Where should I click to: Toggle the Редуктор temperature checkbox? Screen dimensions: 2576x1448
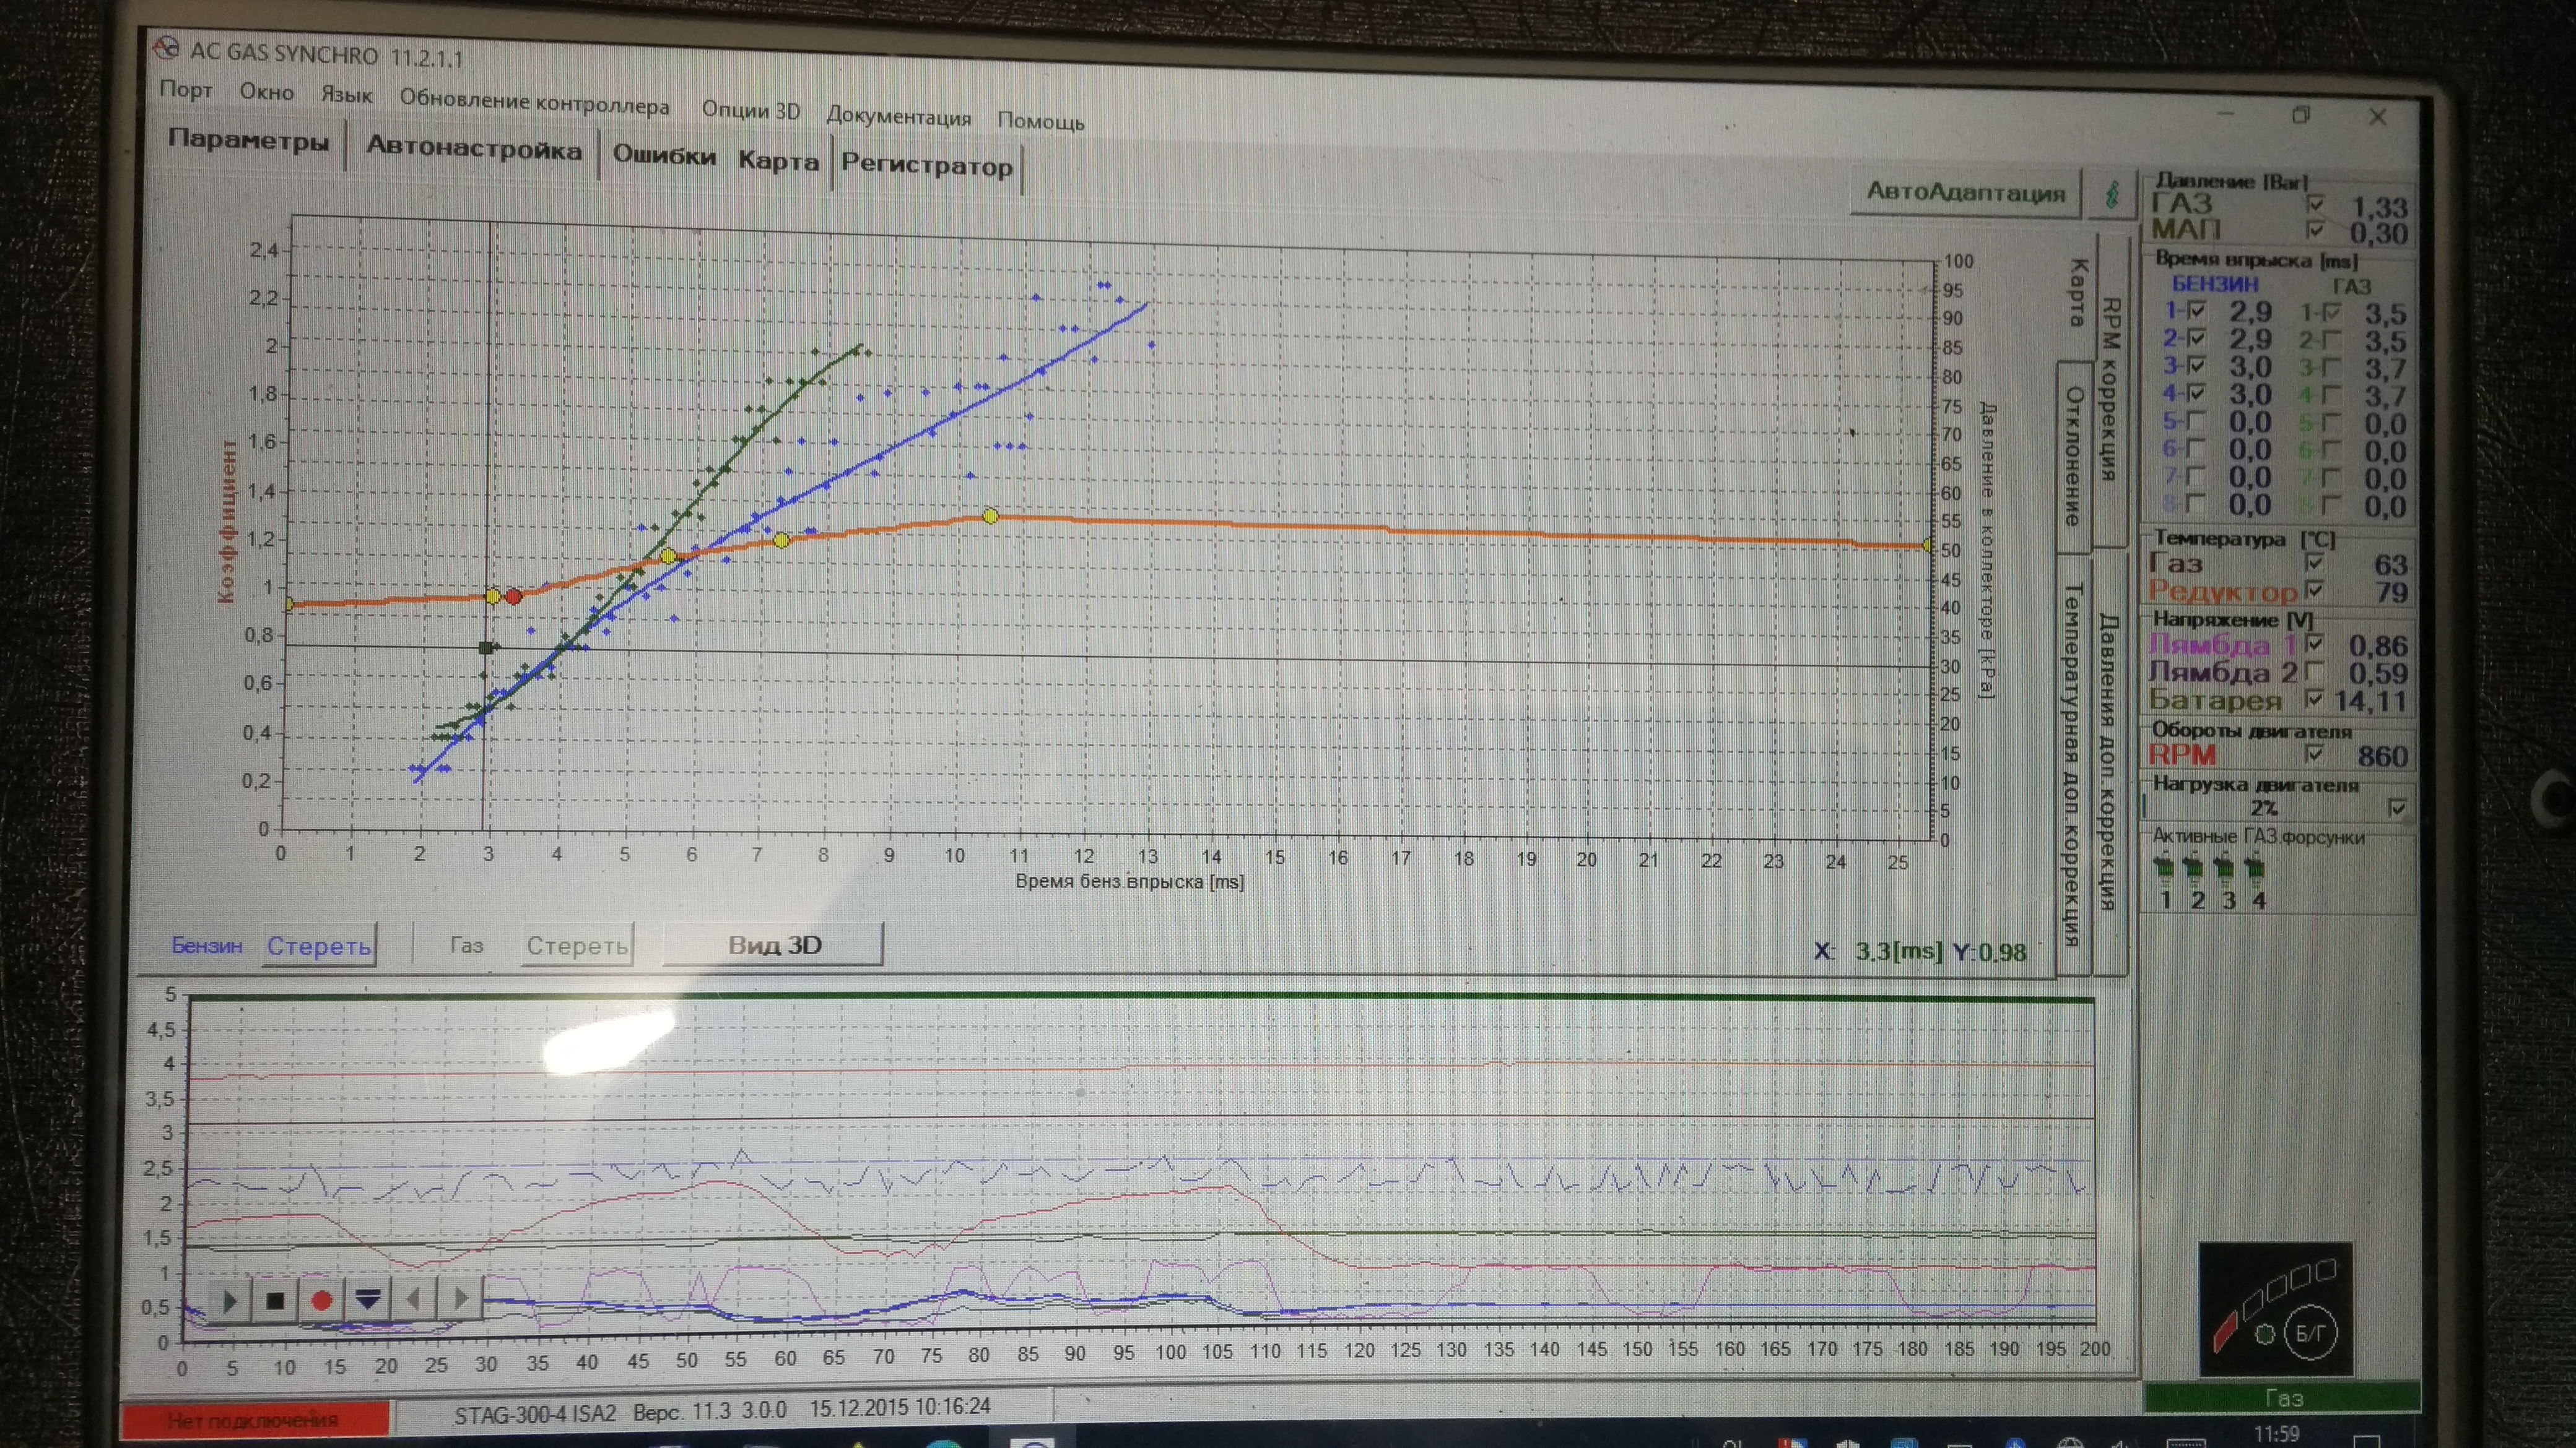2313,590
